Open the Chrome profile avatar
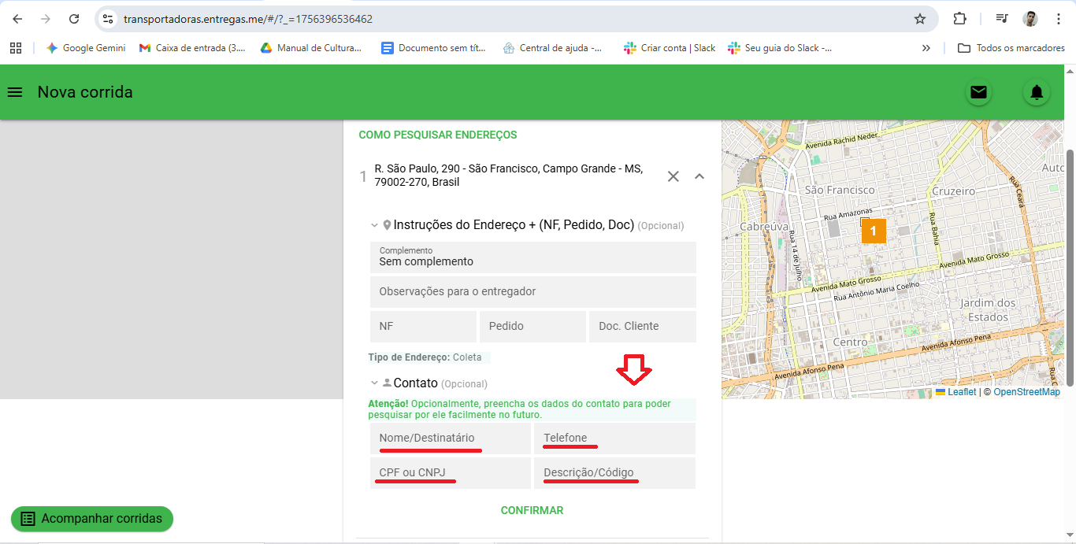Image resolution: width=1076 pixels, height=544 pixels. (1030, 19)
